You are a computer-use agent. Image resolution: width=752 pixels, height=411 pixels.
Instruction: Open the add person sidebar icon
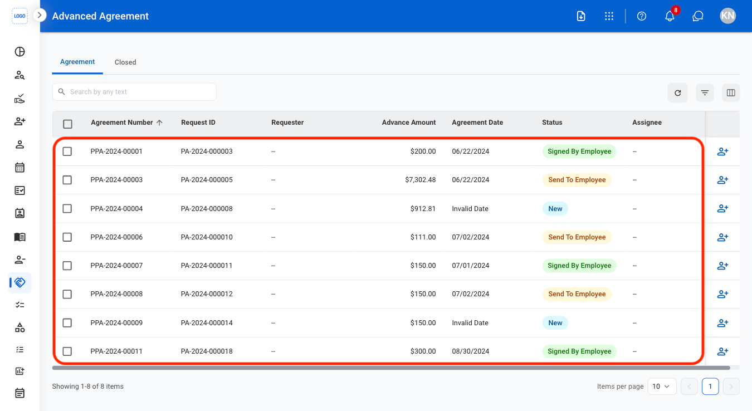click(x=19, y=121)
